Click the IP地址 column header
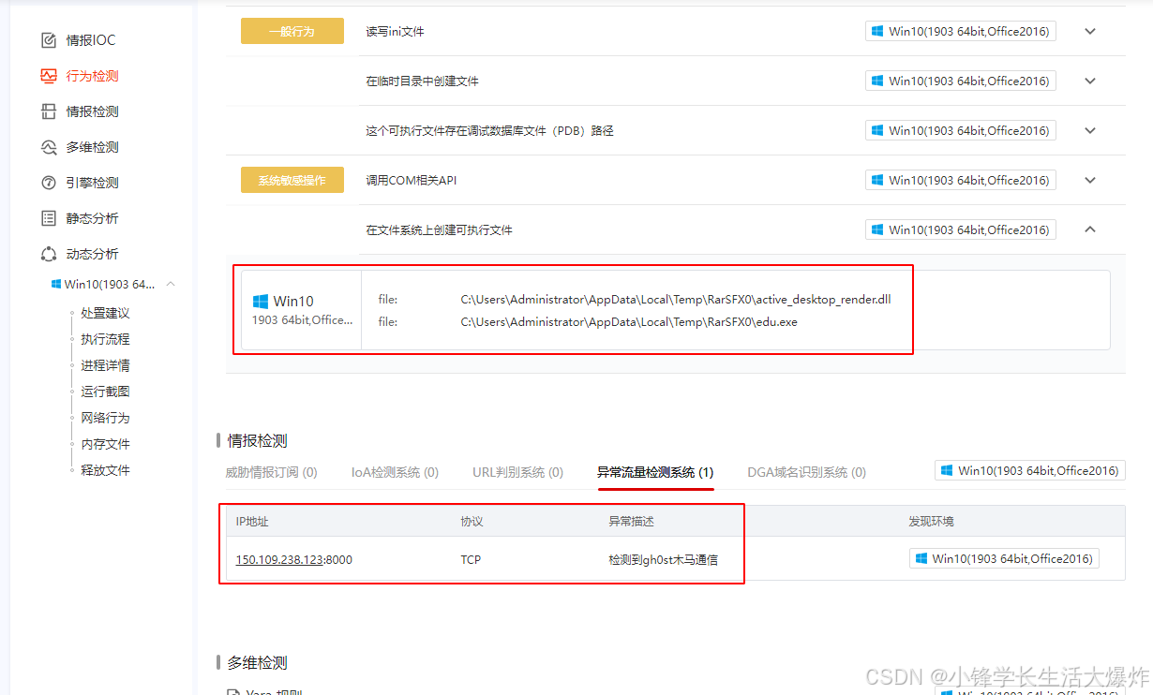The image size is (1153, 695). [x=252, y=521]
